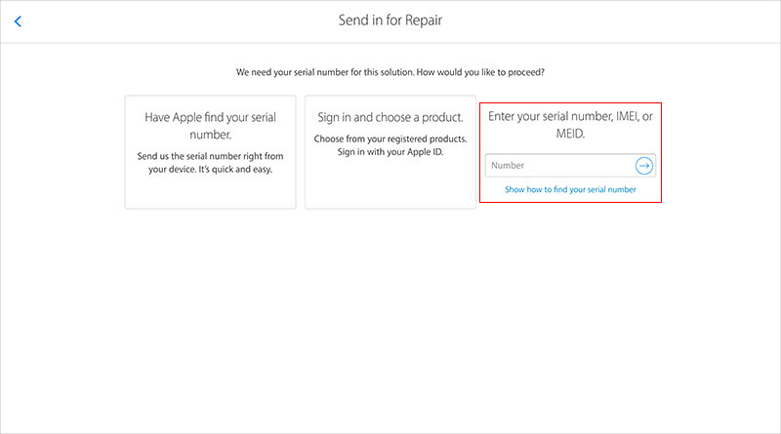Click the 'MEID.' word in the third card

[570, 134]
